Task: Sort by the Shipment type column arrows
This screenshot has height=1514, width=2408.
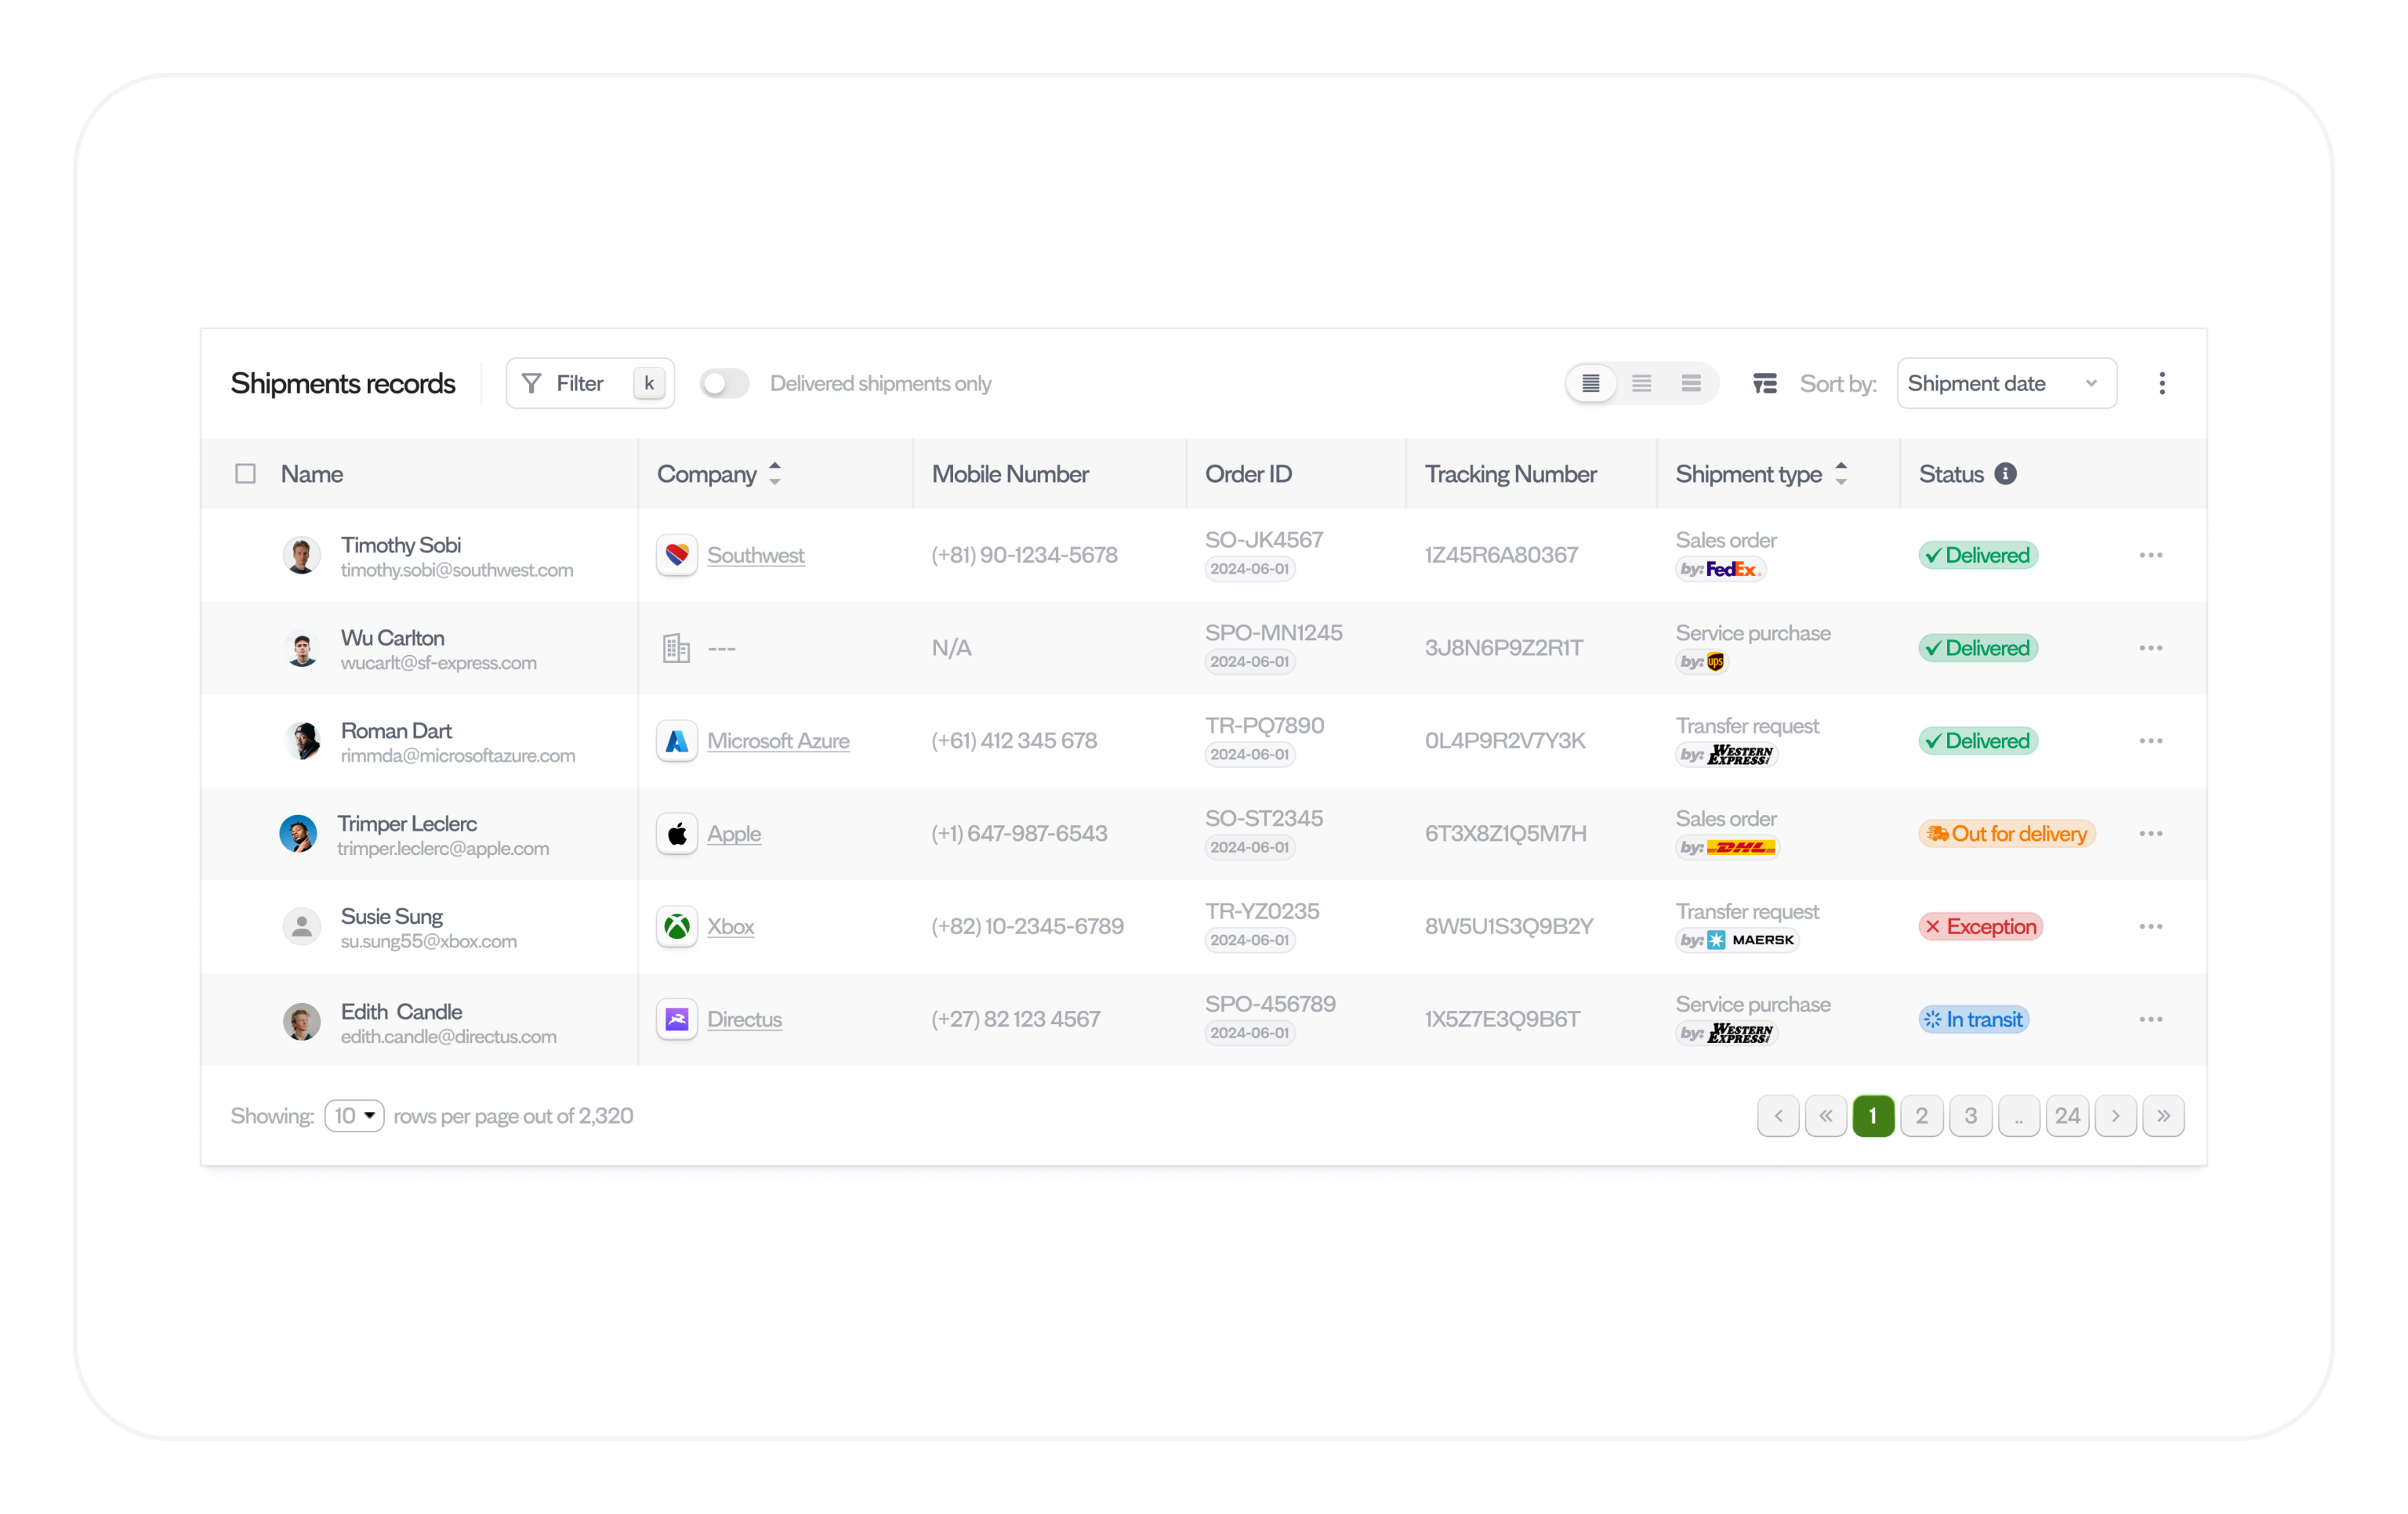Action: click(x=1841, y=473)
